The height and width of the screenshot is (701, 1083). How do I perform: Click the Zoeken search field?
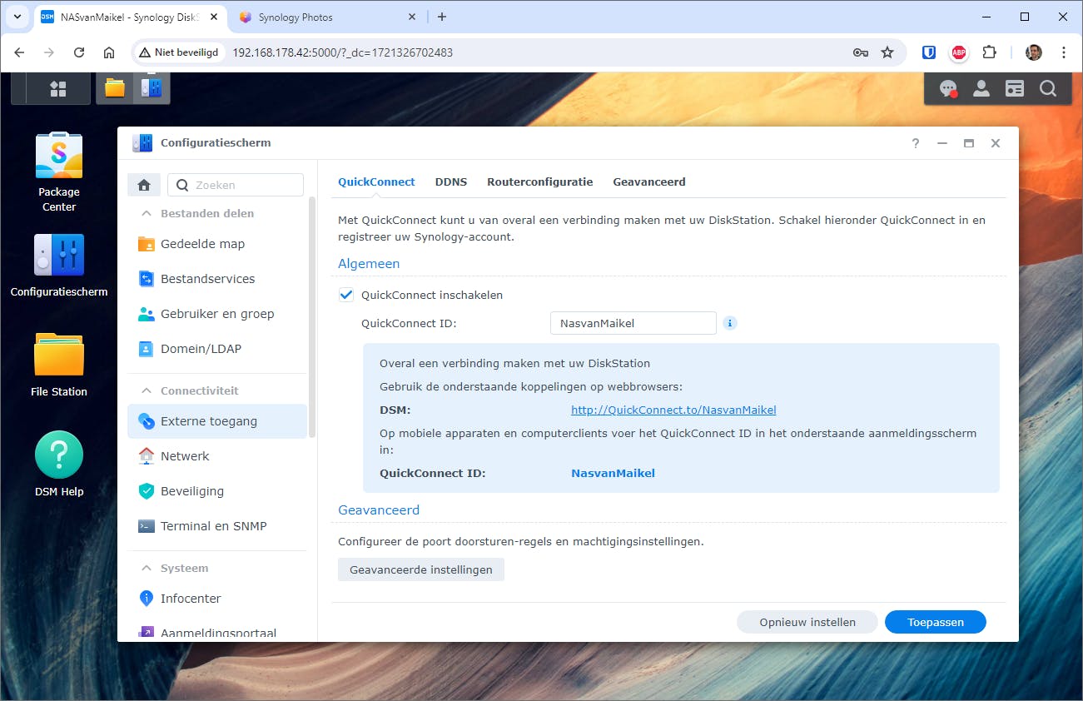pos(236,185)
